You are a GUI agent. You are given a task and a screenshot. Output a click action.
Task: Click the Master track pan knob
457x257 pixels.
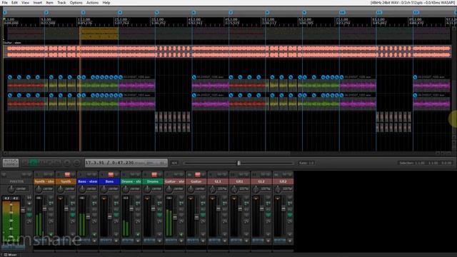point(11,189)
